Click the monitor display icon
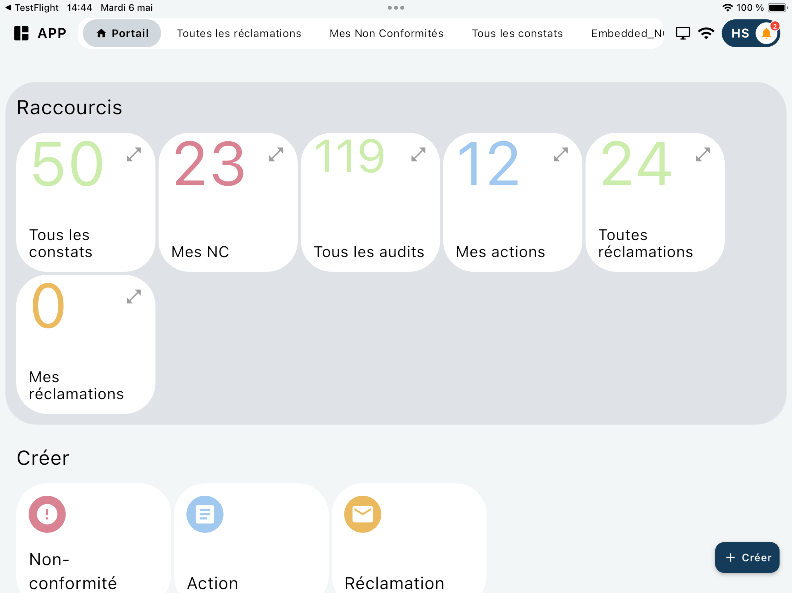792x593 pixels. (683, 33)
